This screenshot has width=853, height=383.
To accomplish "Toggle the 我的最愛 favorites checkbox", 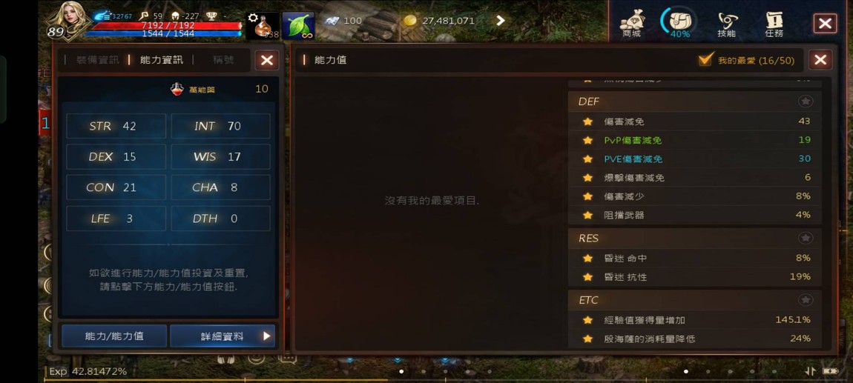I will (705, 60).
